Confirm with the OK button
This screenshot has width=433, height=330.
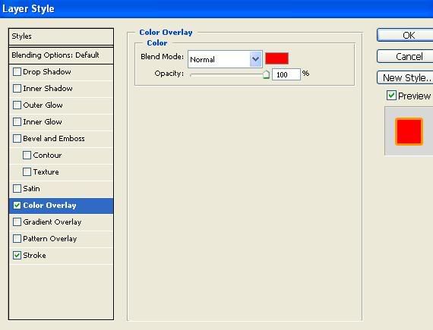[x=408, y=36]
